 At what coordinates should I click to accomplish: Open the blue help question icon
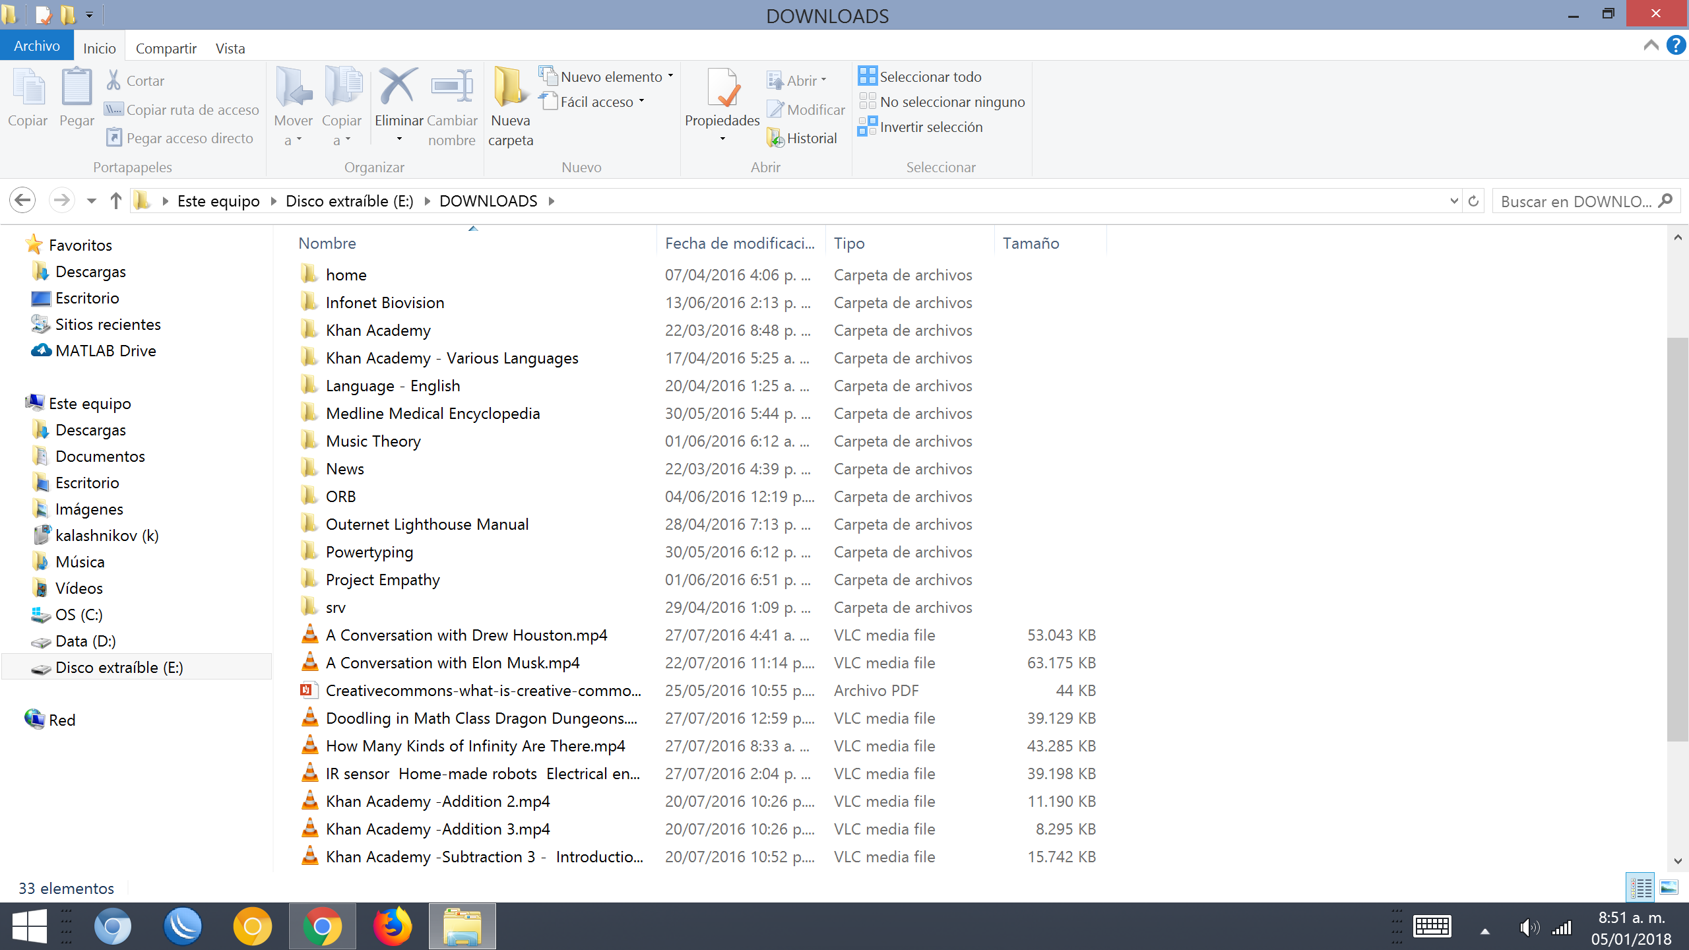(1676, 45)
